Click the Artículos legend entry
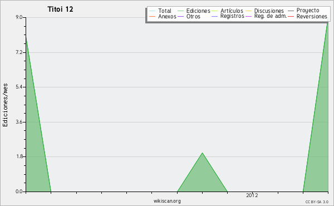This screenshot has height=206, width=334. [227, 11]
